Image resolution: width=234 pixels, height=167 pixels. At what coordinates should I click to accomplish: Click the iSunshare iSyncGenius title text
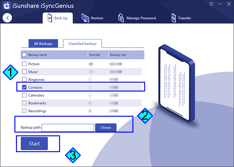(x=43, y=6)
